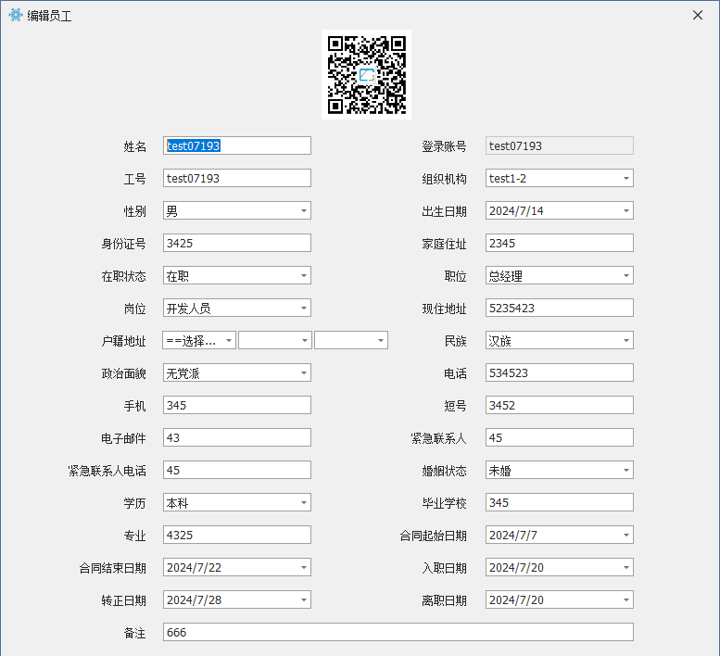This screenshot has height=656, width=720.
Task: Click the 紧急联系人 input field
Action: (x=560, y=437)
